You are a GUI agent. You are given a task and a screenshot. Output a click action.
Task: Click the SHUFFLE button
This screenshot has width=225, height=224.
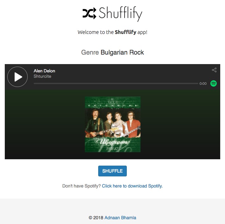(112, 171)
